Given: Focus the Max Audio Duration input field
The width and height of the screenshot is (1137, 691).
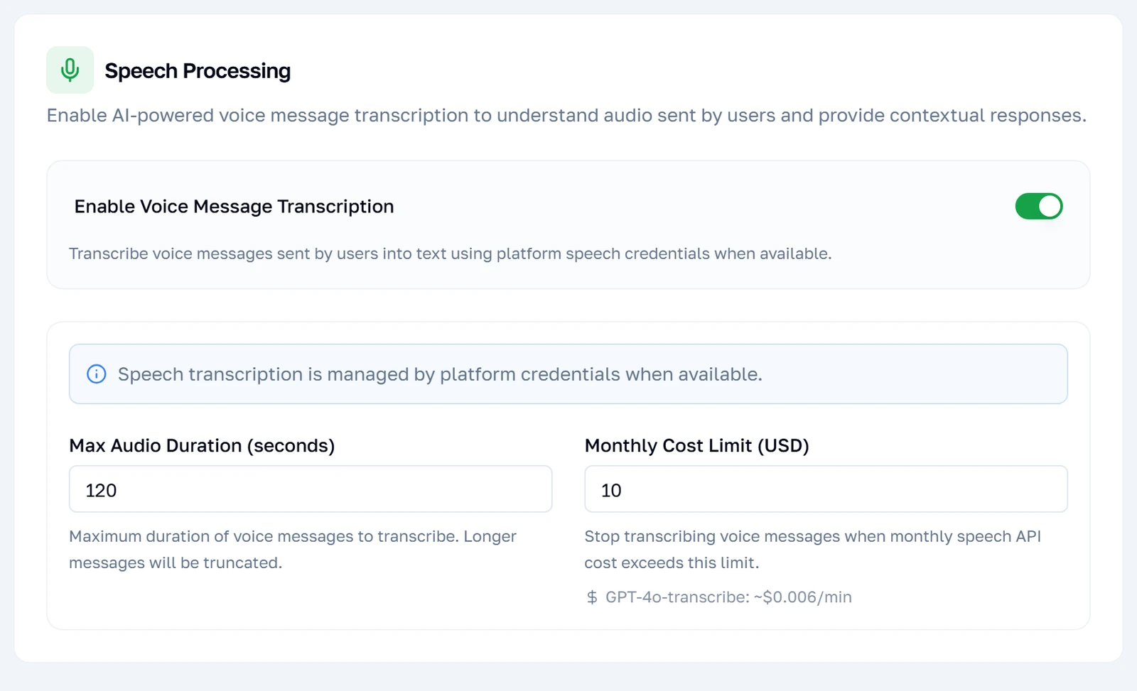Looking at the screenshot, I should pos(311,489).
